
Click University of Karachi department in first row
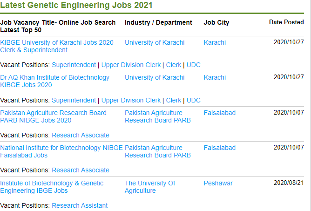coord(155,42)
